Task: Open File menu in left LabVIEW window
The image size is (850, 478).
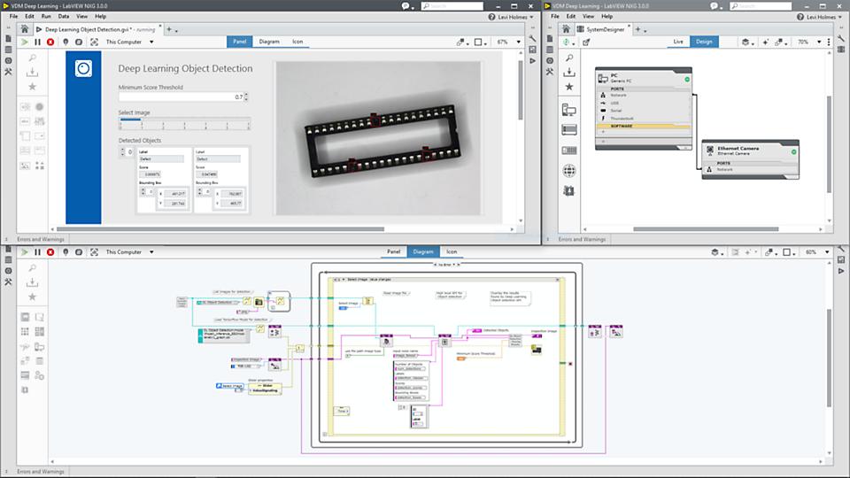Action: click(13, 16)
